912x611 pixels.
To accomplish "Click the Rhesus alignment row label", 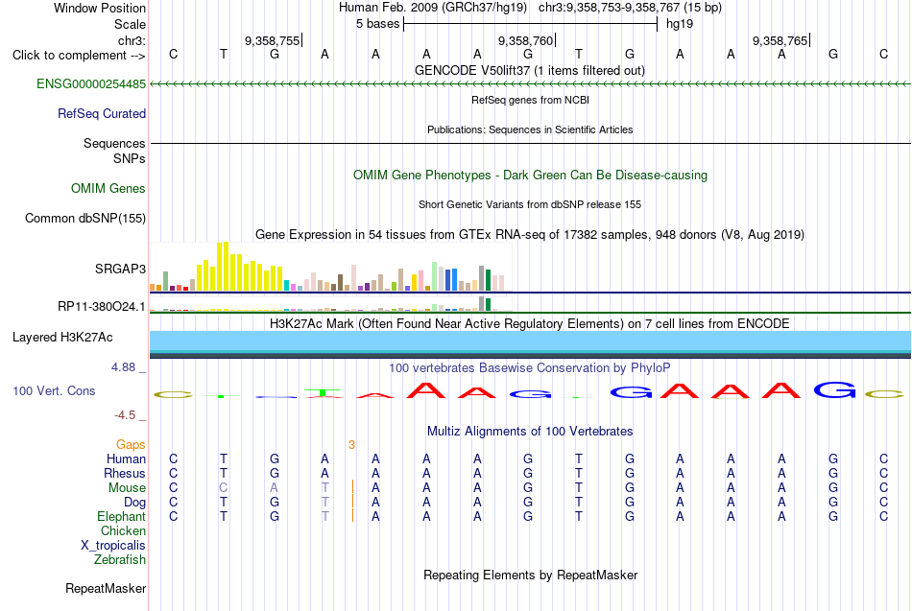I will coord(125,473).
